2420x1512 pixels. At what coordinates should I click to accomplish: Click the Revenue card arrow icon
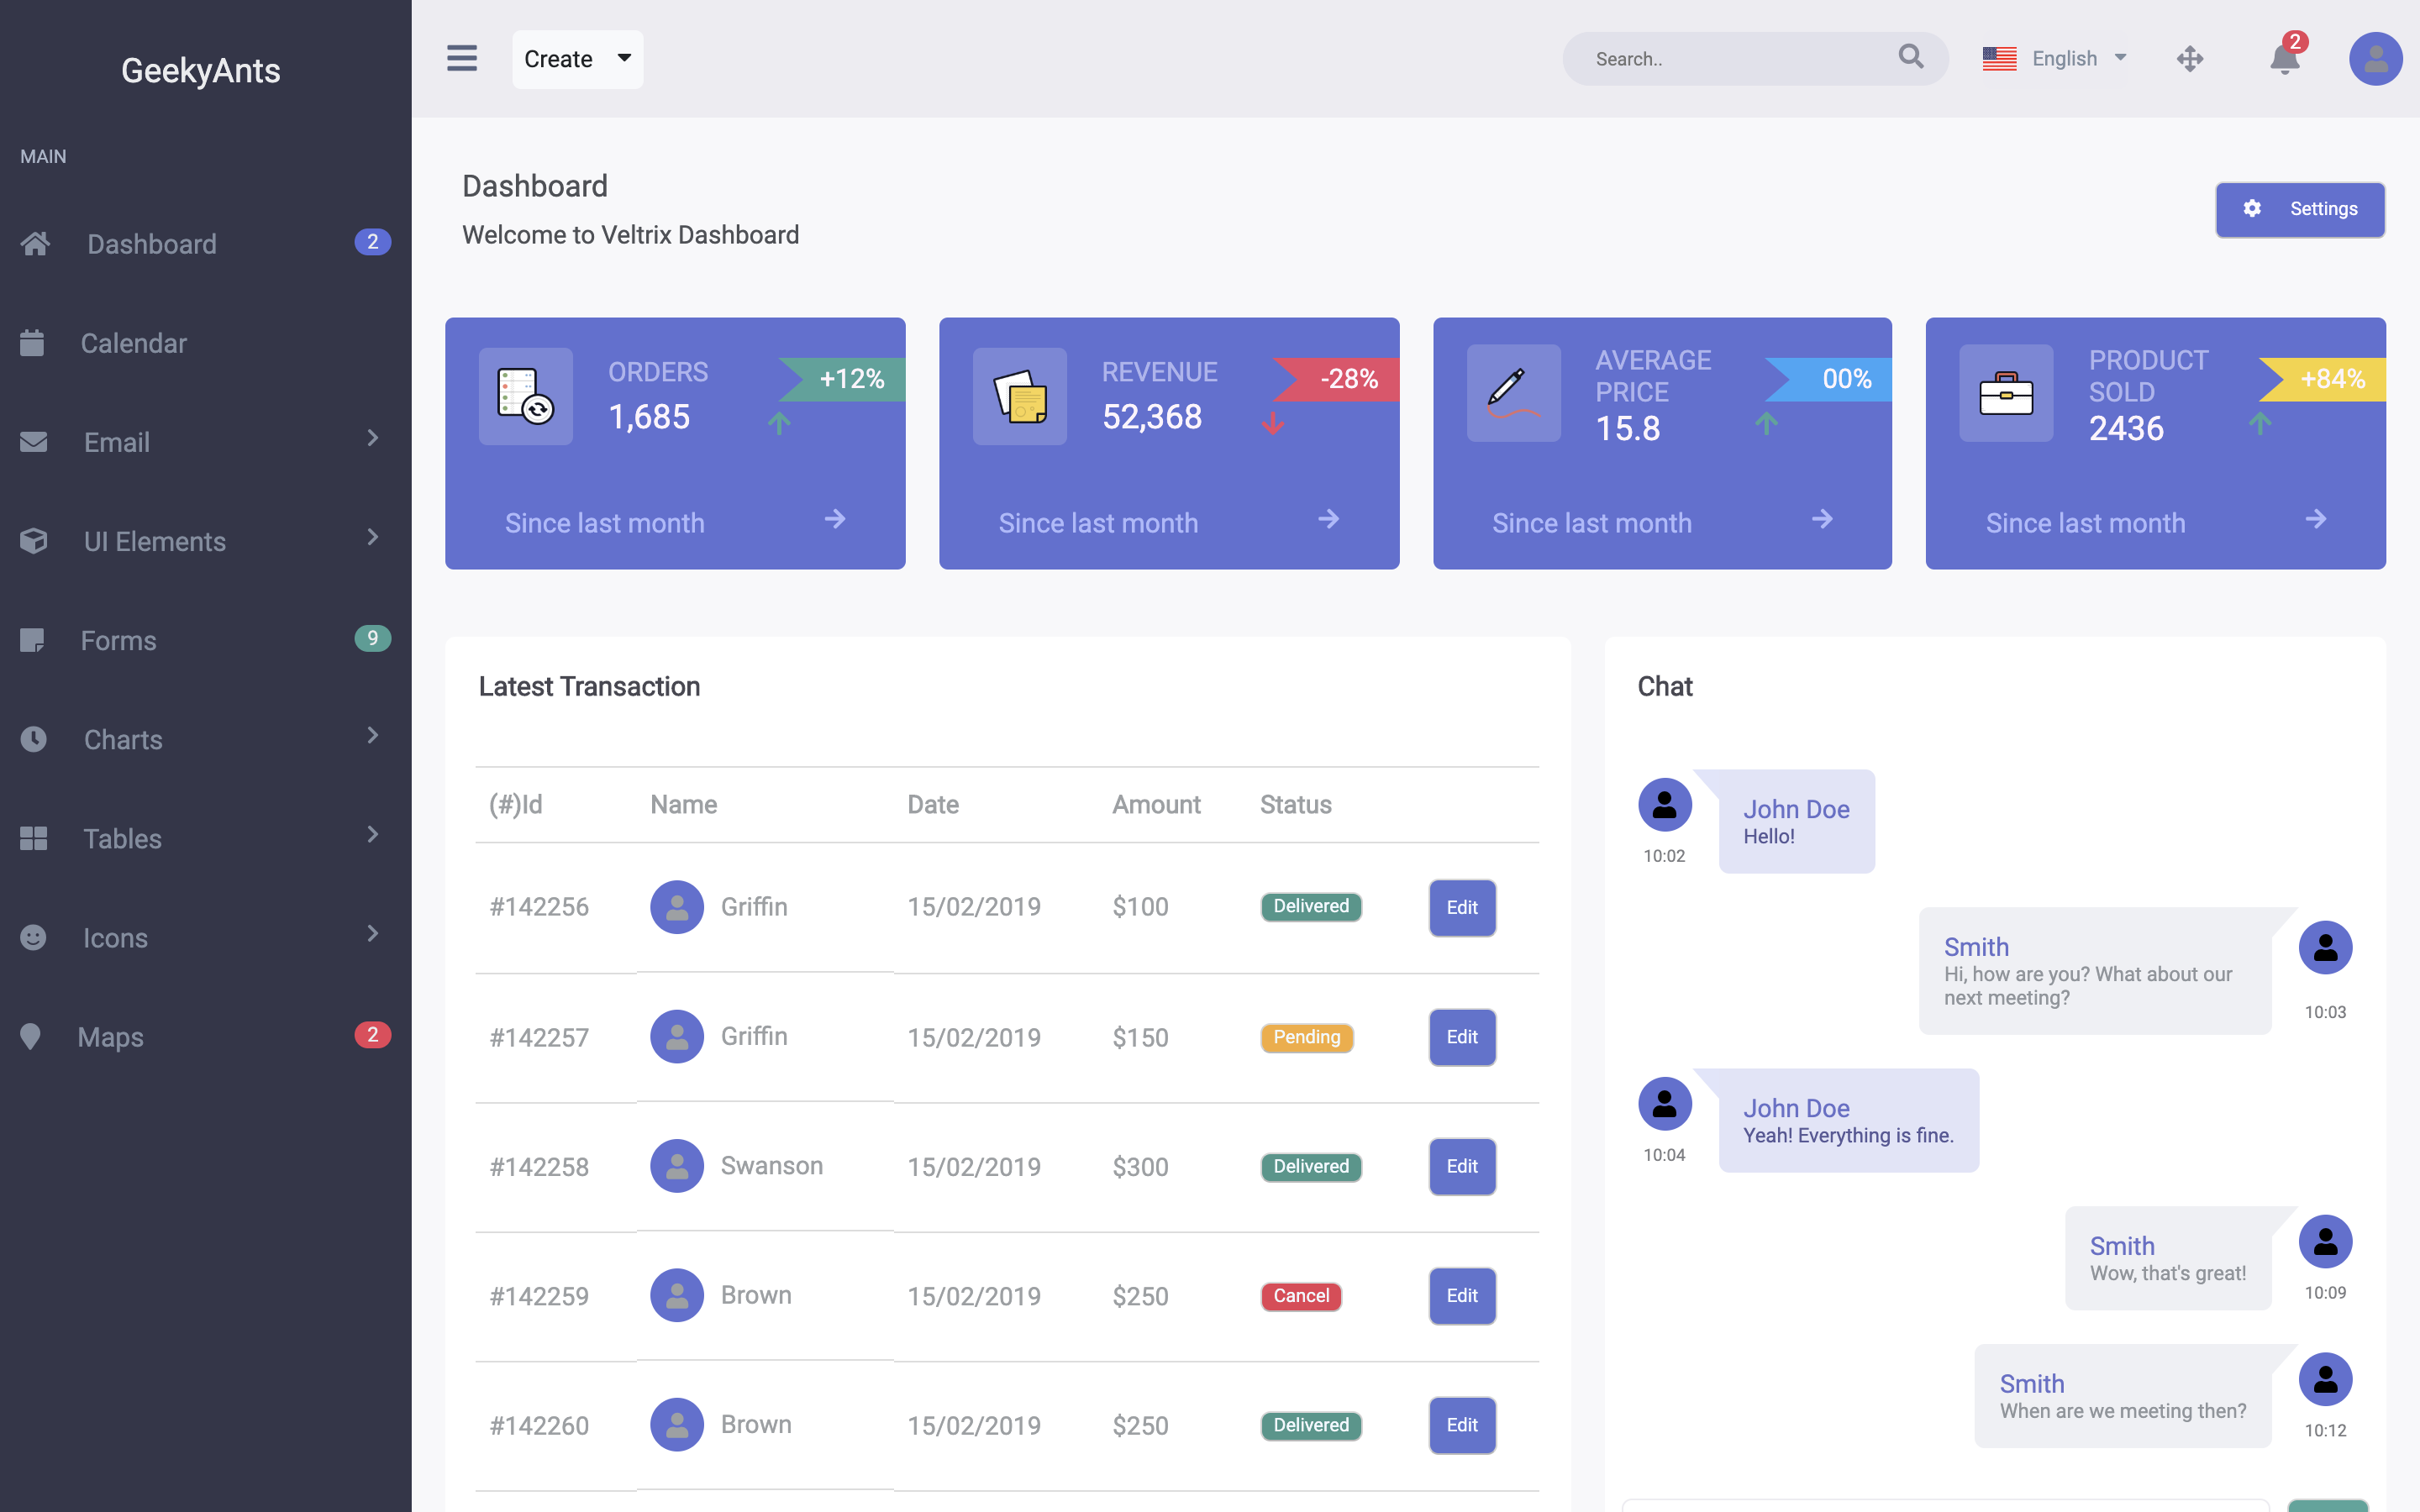[x=1328, y=519]
